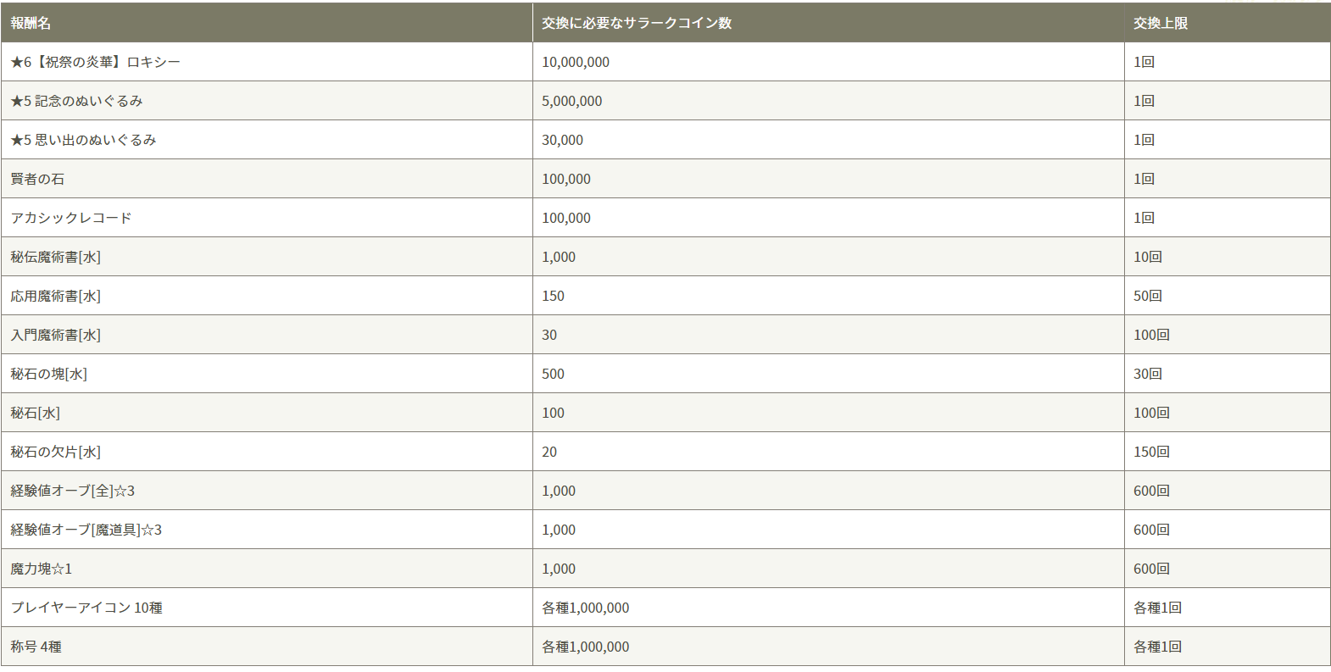Click the 交換に必要なサラークコイン数 header

(x=636, y=24)
